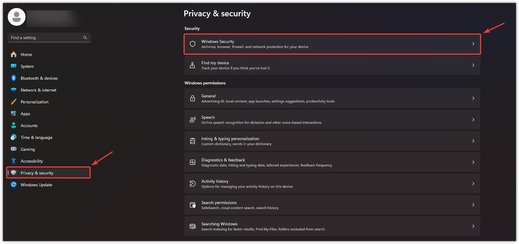519x244 pixels.
Task: Click the Searching Windows icon
Action: click(x=193, y=226)
